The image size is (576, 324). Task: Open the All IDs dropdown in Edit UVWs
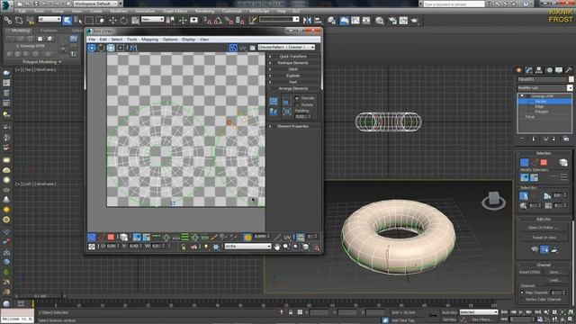point(248,247)
